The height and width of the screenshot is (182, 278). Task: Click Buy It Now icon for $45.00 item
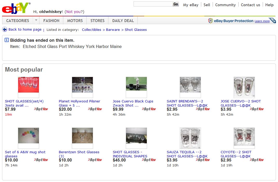click(149, 160)
